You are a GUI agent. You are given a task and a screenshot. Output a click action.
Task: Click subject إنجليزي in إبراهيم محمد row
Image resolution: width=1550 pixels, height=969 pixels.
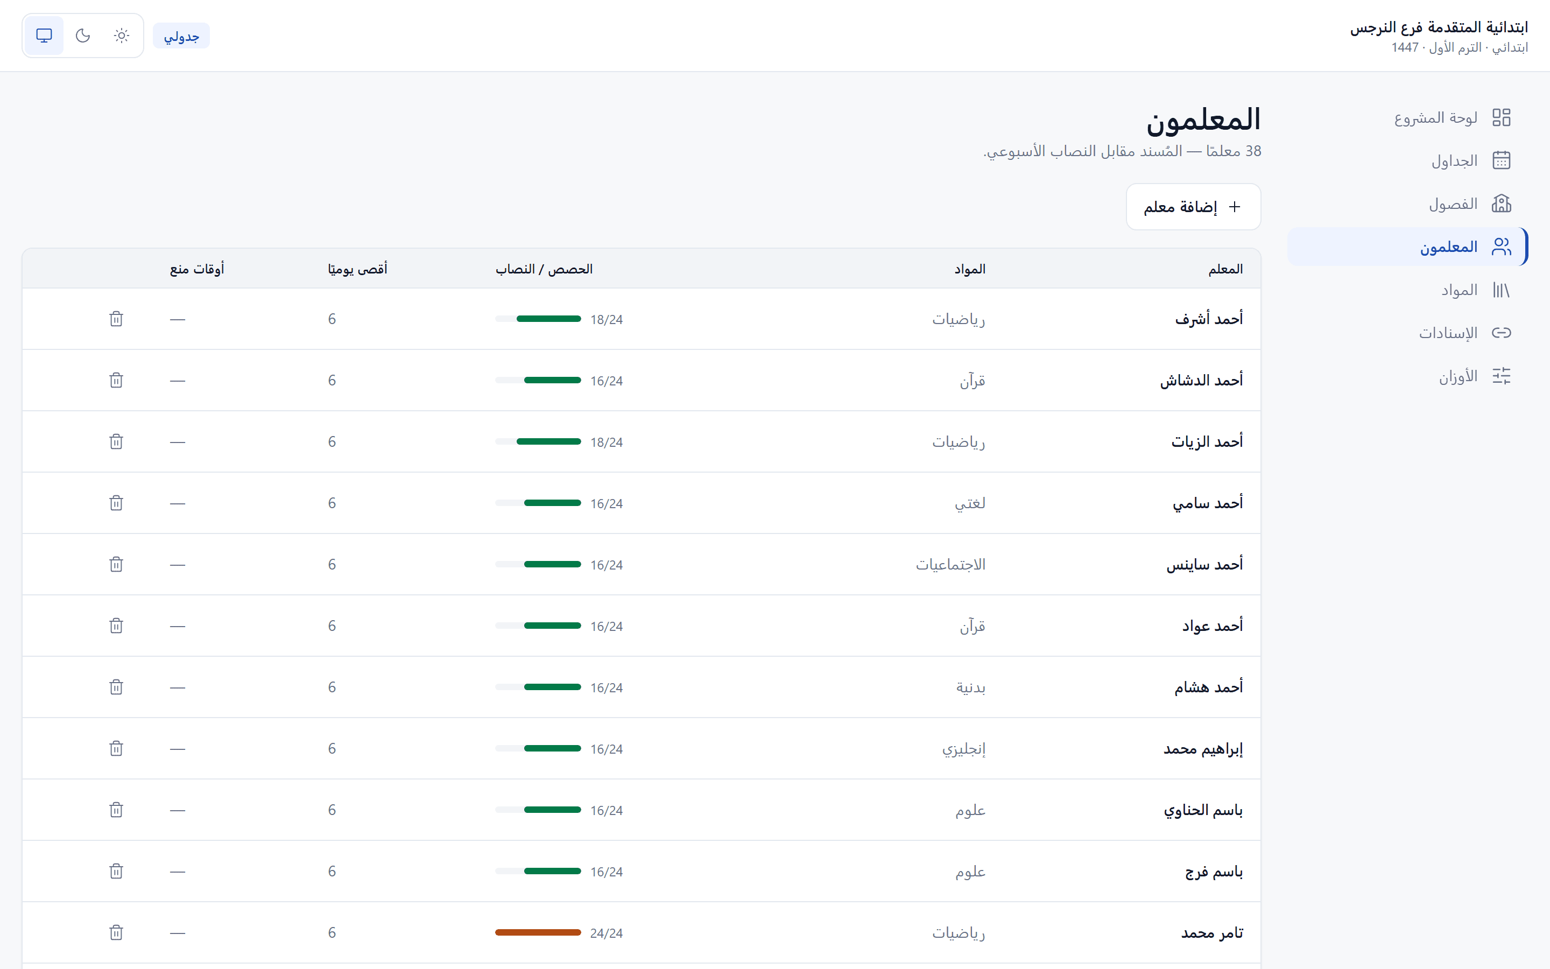(963, 748)
